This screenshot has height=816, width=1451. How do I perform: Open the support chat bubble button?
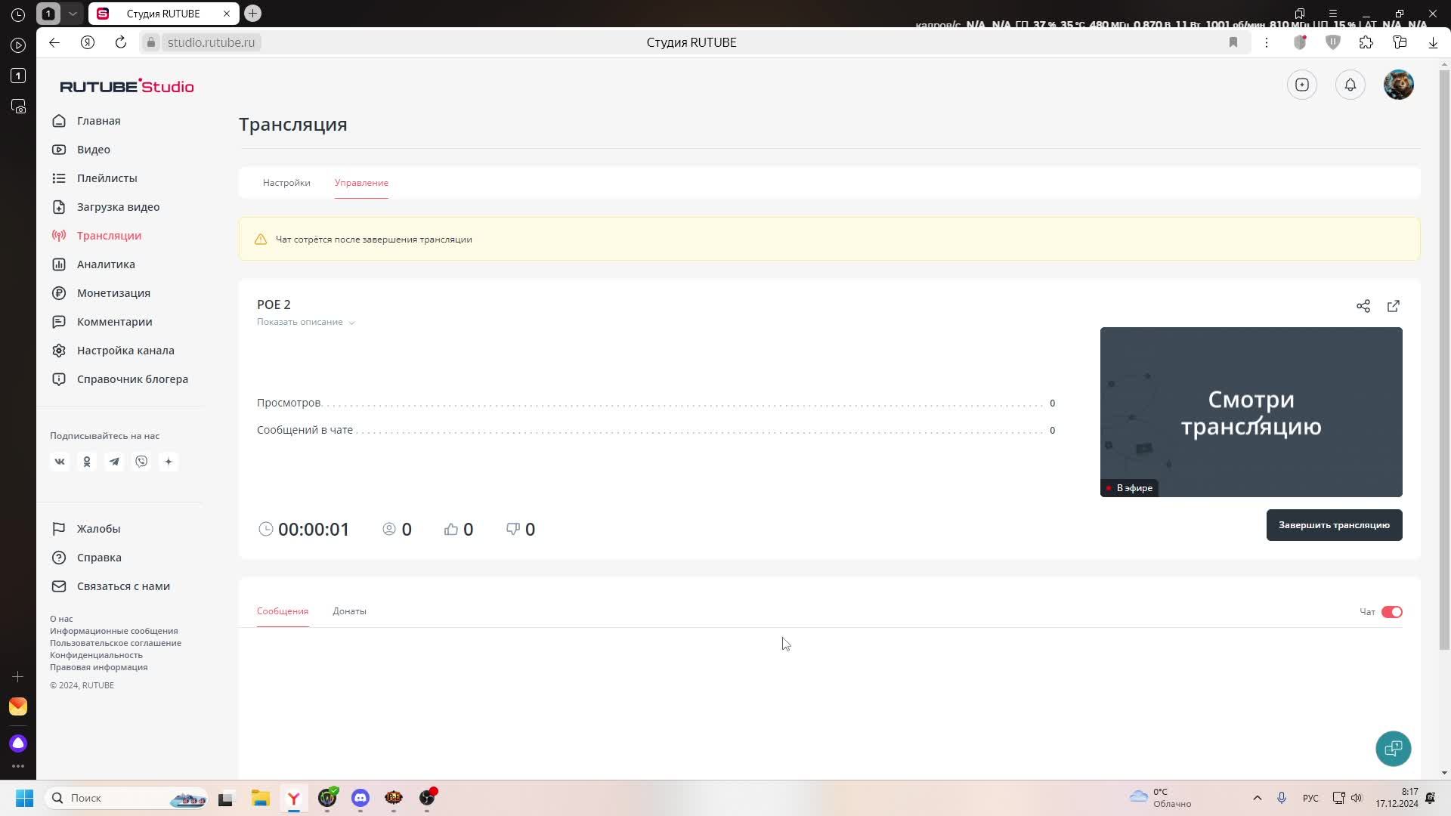point(1393,748)
